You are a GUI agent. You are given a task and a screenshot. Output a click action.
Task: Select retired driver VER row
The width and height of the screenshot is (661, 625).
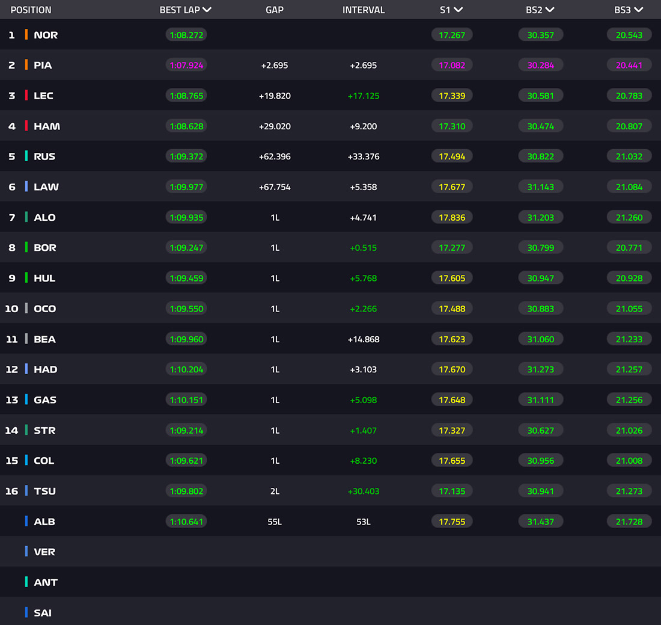click(330, 552)
